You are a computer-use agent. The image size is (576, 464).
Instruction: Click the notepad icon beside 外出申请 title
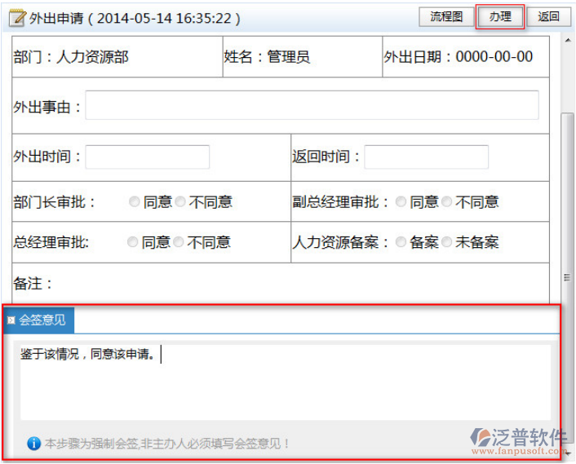click(x=16, y=18)
